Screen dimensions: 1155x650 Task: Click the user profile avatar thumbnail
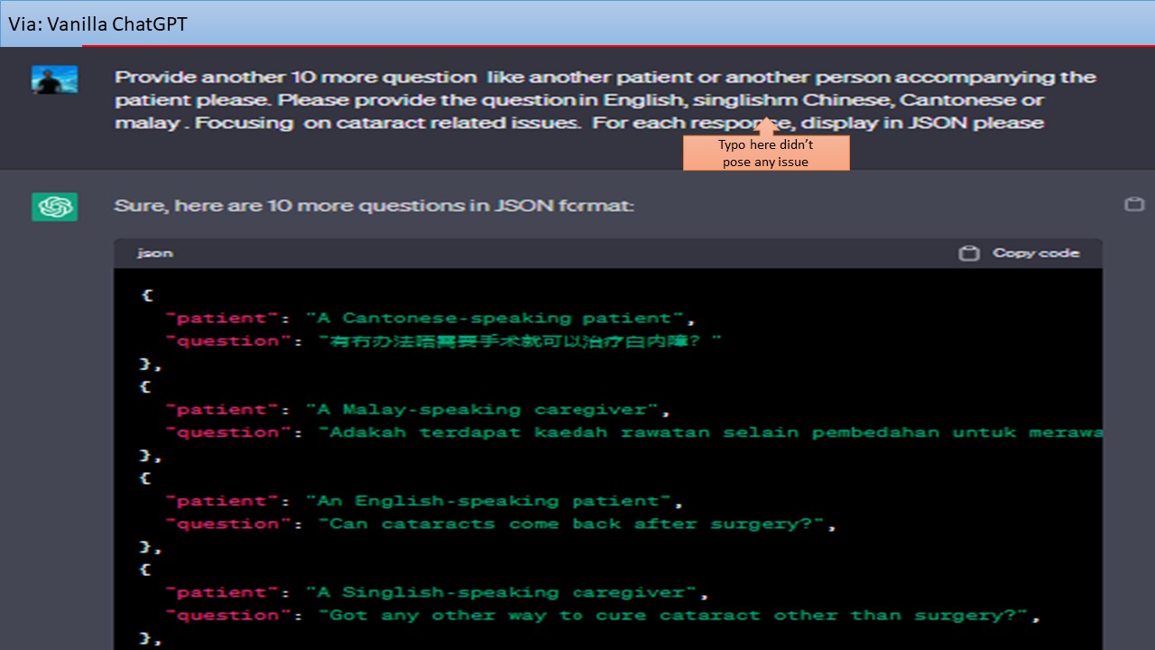pyautogui.click(x=54, y=79)
